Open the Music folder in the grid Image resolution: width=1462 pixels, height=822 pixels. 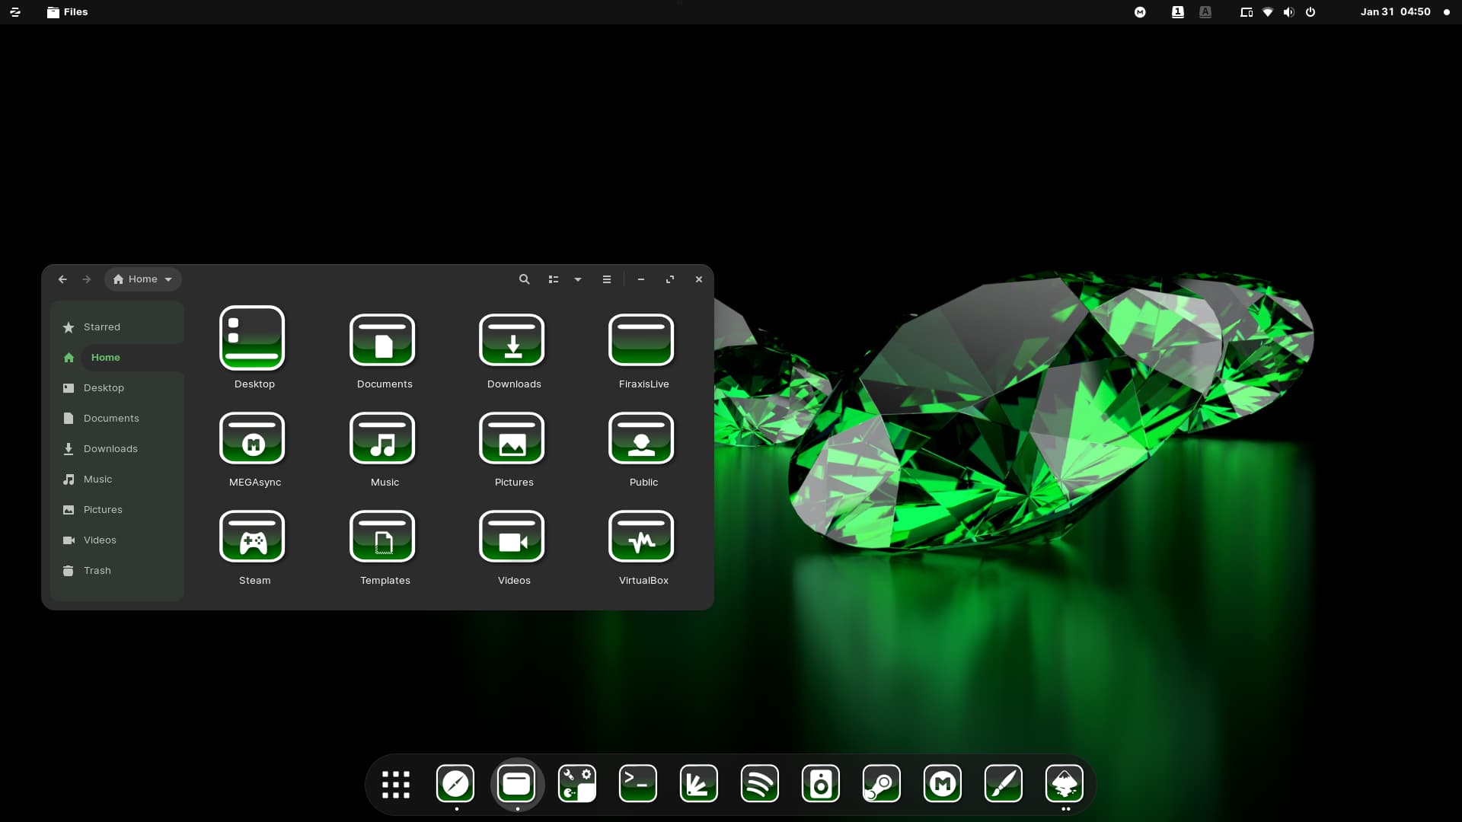[382, 438]
